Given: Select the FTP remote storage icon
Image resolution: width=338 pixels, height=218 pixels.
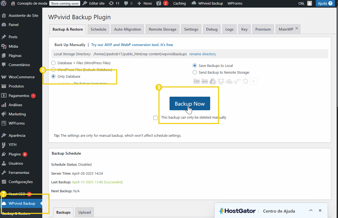Looking at the screenshot, I should (x=196, y=81).
